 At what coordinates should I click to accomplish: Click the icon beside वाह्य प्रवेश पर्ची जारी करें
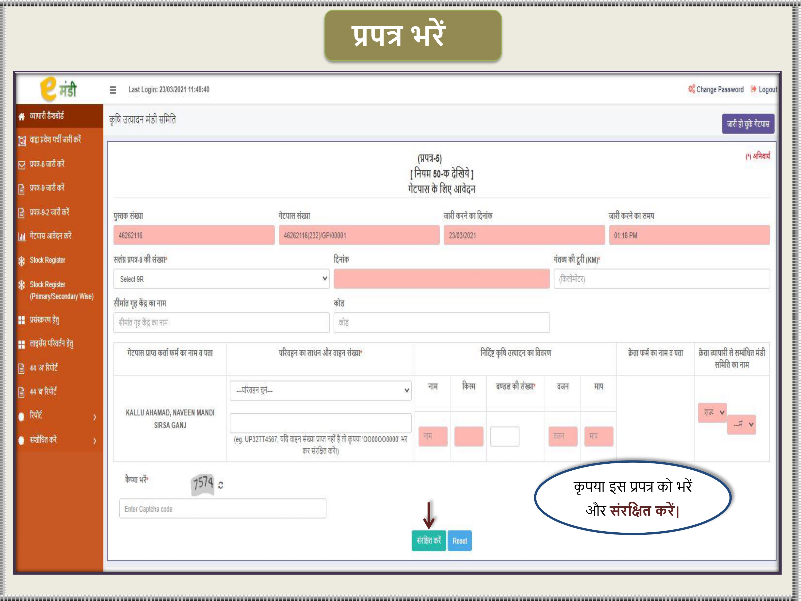pyautogui.click(x=22, y=141)
